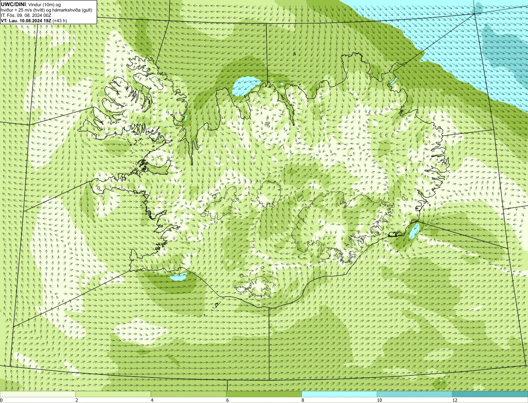Select the 0–2 m/s palest legend color segment
This screenshot has width=528, height=403.
pyautogui.click(x=38, y=394)
